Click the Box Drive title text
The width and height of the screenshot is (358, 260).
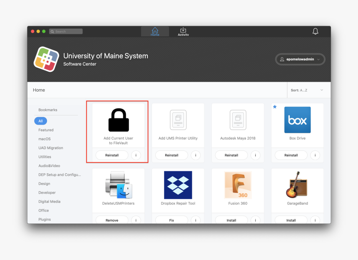coord(298,138)
